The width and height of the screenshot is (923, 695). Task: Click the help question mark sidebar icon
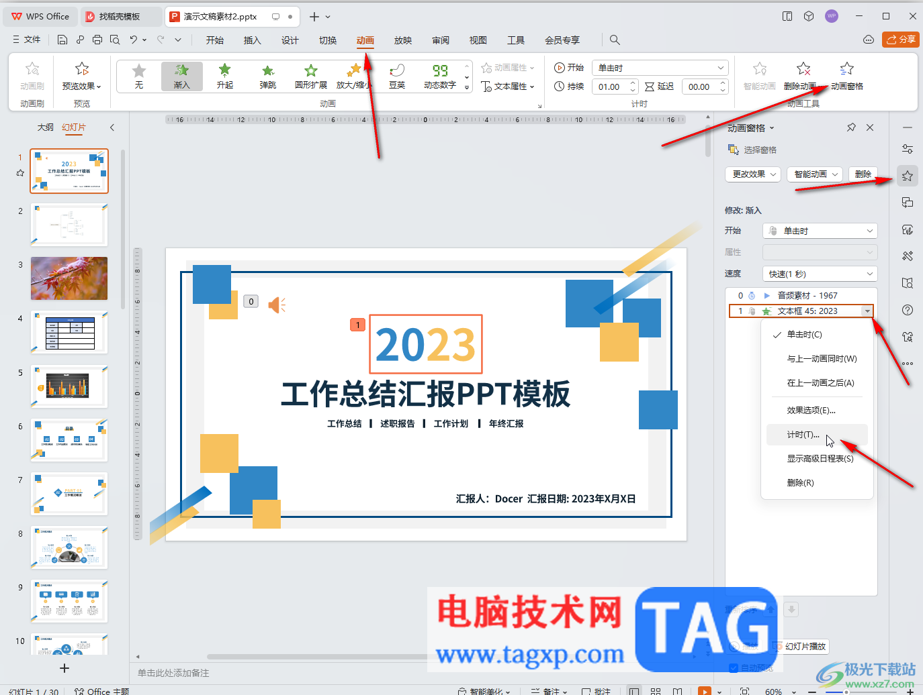coord(908,310)
